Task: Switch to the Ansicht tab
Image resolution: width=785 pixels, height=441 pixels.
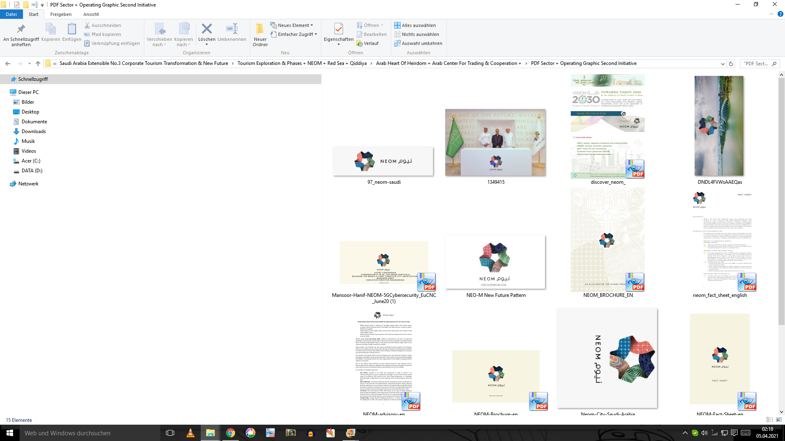Action: click(91, 14)
